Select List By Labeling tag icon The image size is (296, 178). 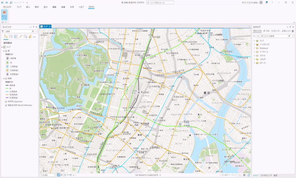(x=30, y=37)
